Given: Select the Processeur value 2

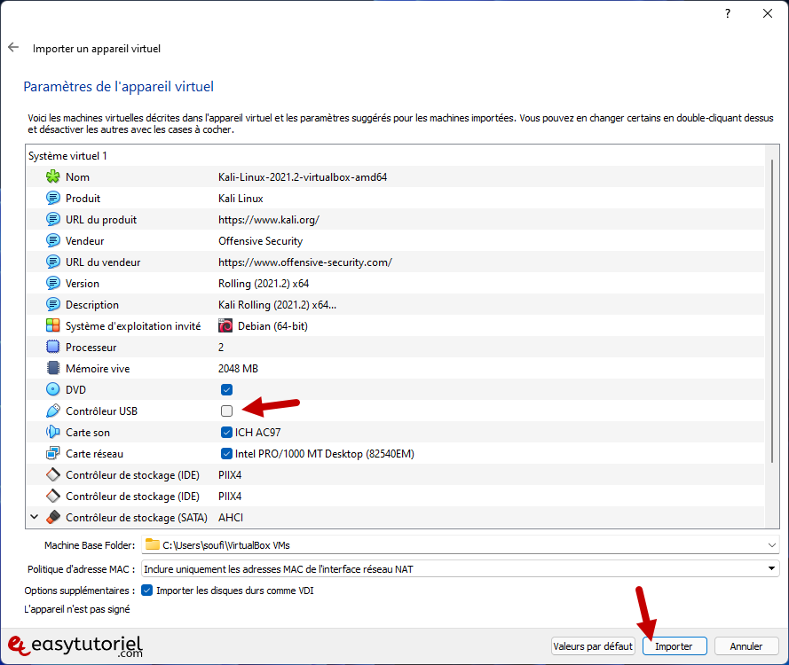Looking at the screenshot, I should coord(221,348).
